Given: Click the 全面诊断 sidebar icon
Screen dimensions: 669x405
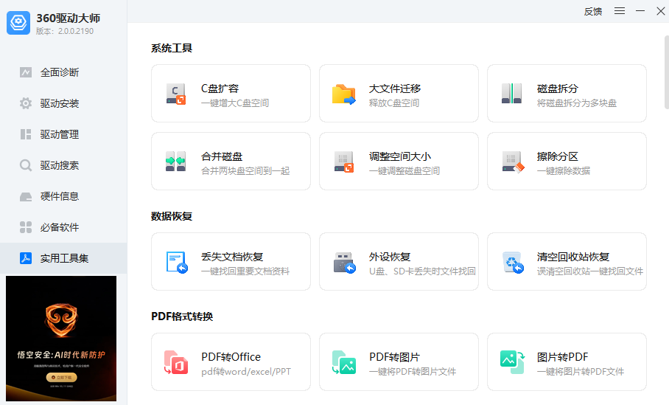Looking at the screenshot, I should point(26,72).
